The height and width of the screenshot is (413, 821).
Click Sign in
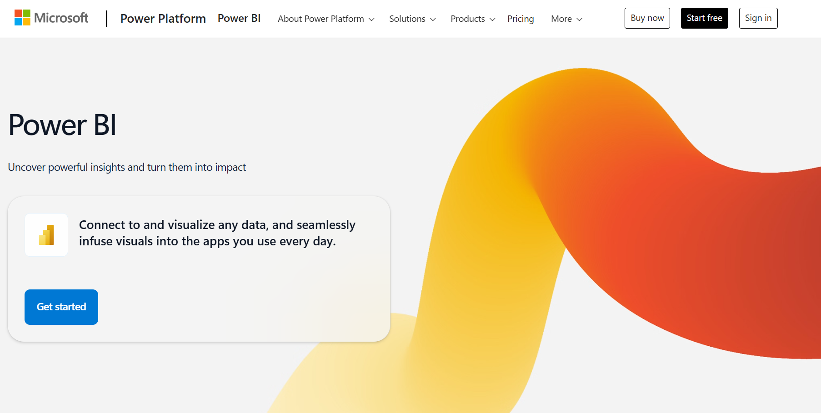click(758, 18)
